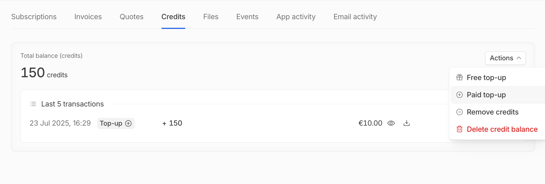This screenshot has height=184, width=545.
Task: Collapse the Actions dropdown menu
Action: (x=505, y=58)
